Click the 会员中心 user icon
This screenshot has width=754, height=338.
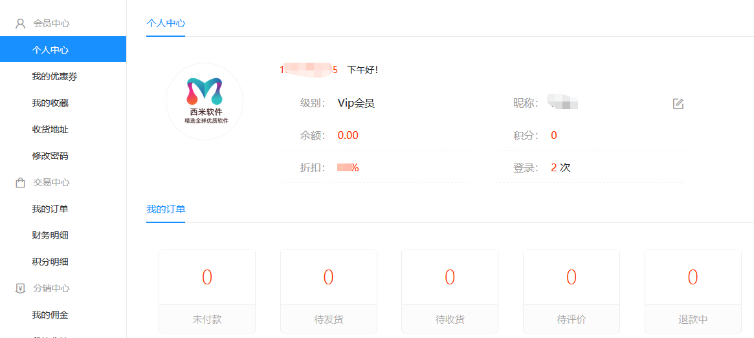(20, 24)
